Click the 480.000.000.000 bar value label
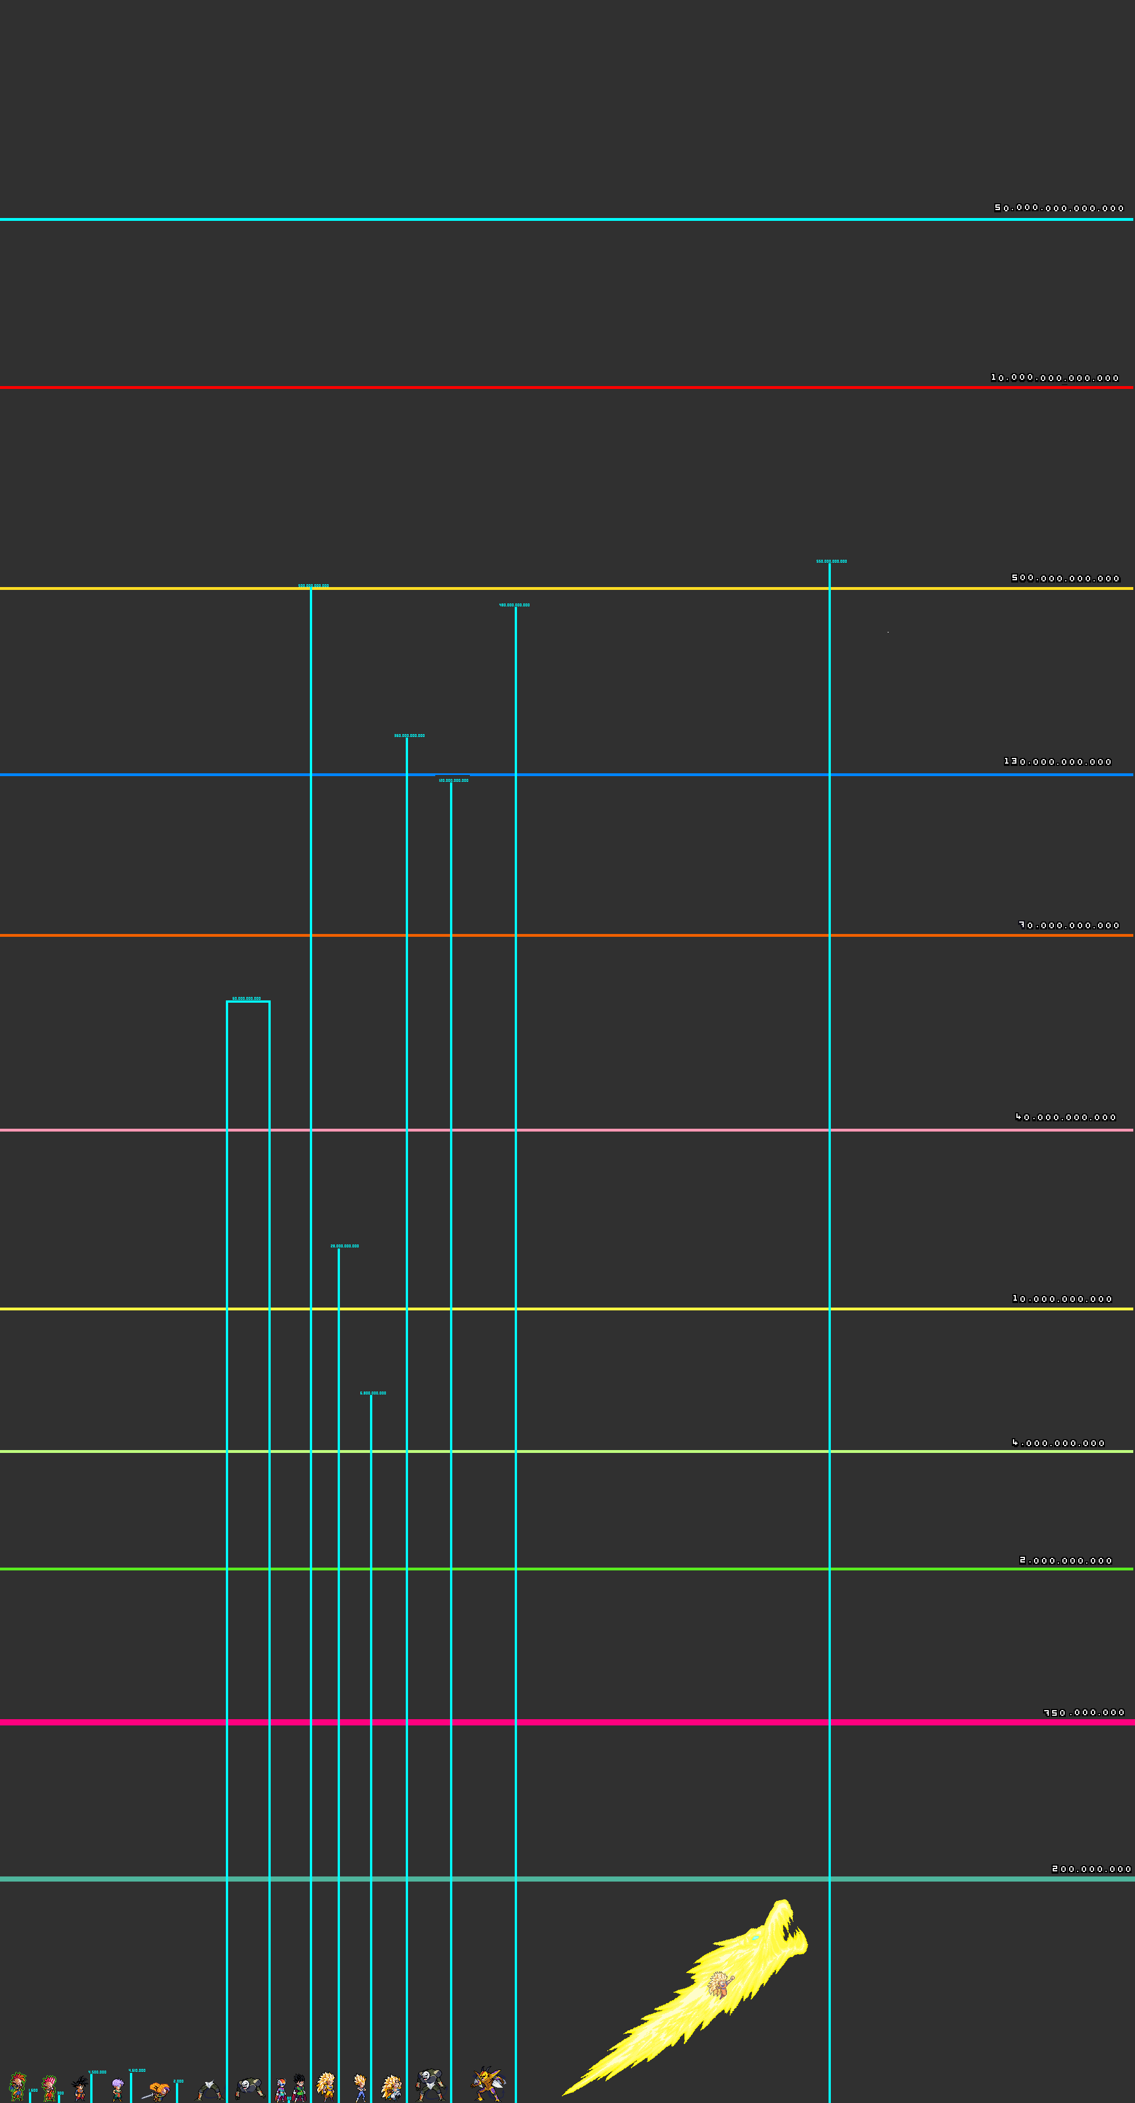Viewport: 1135px width, 2103px height. [514, 605]
